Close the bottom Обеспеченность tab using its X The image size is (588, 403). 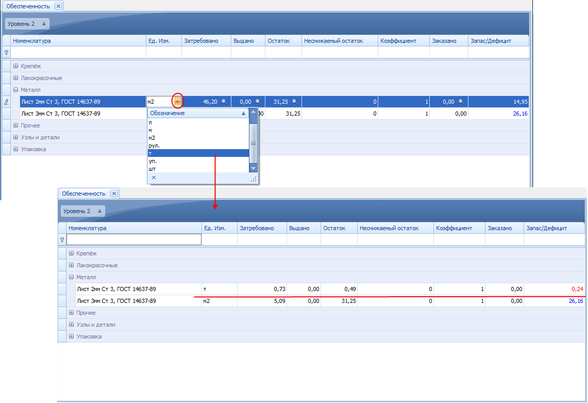tap(114, 194)
